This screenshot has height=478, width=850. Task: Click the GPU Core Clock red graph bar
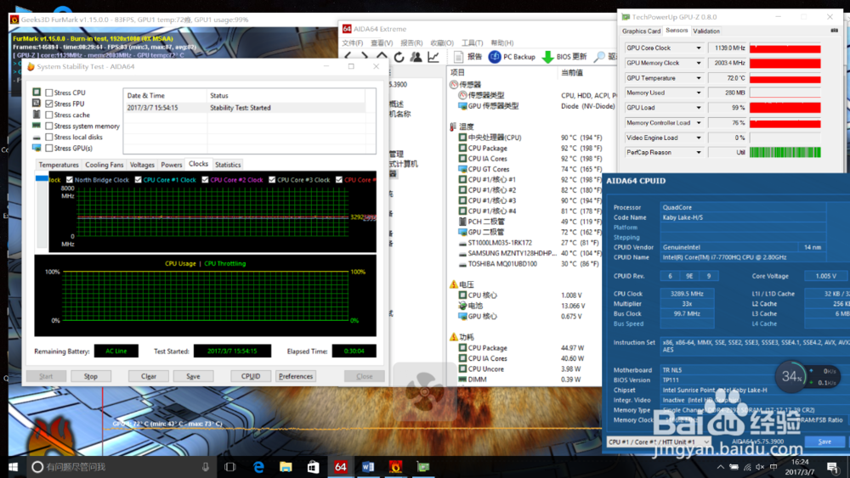coord(785,48)
